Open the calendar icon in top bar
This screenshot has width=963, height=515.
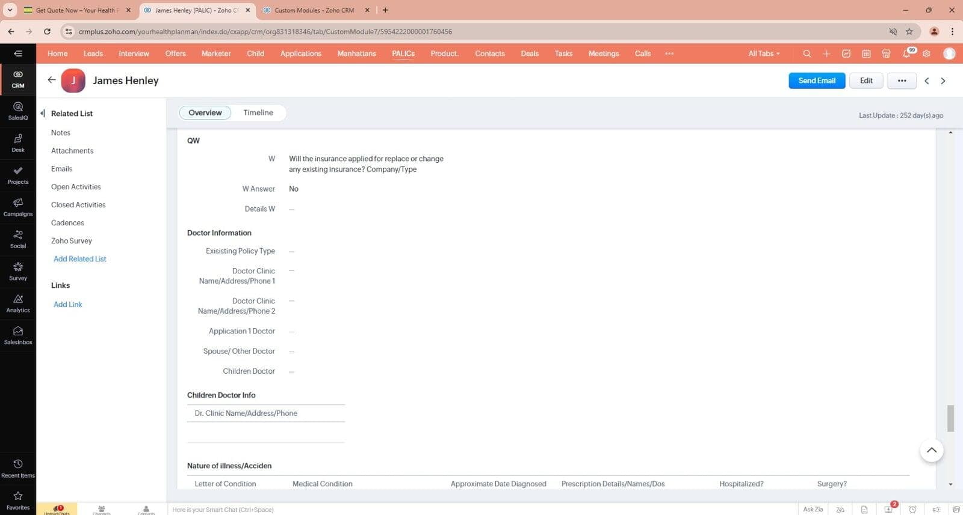tap(866, 53)
